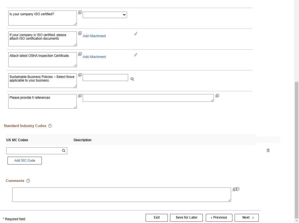Screen dimensions: 299x223
Task: Click the help icon beside Comments
Action: [28, 181]
